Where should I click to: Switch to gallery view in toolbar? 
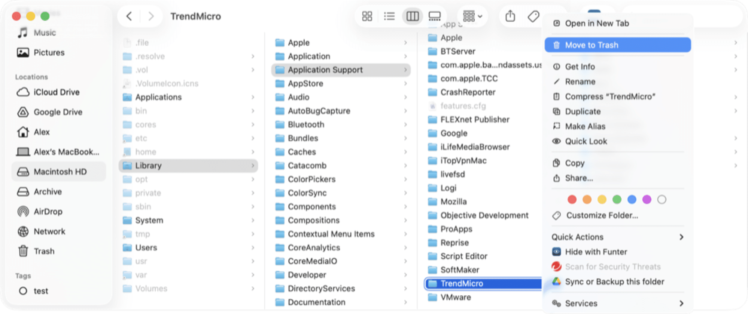pos(434,16)
